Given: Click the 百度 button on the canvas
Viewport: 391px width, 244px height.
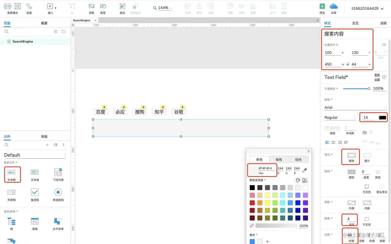Looking at the screenshot, I should tap(101, 112).
